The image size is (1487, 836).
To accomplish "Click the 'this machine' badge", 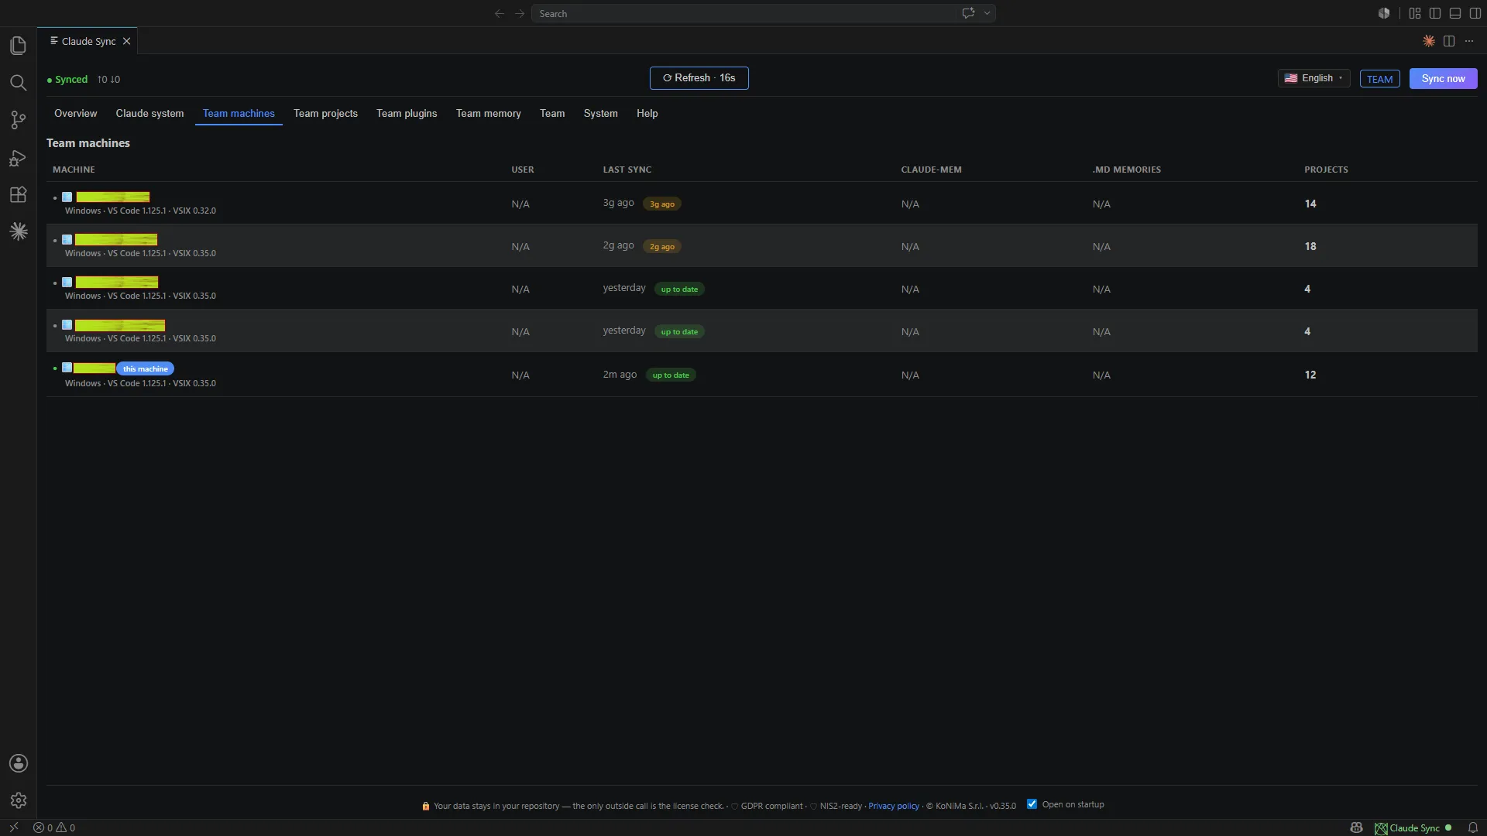I will click(146, 368).
